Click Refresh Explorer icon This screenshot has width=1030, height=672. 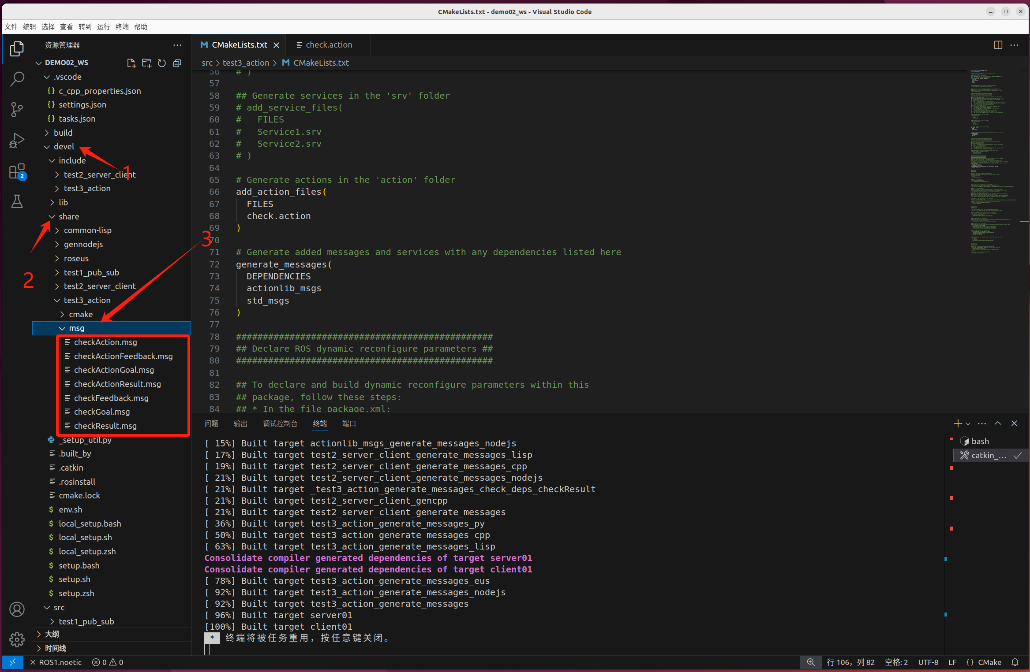[162, 63]
